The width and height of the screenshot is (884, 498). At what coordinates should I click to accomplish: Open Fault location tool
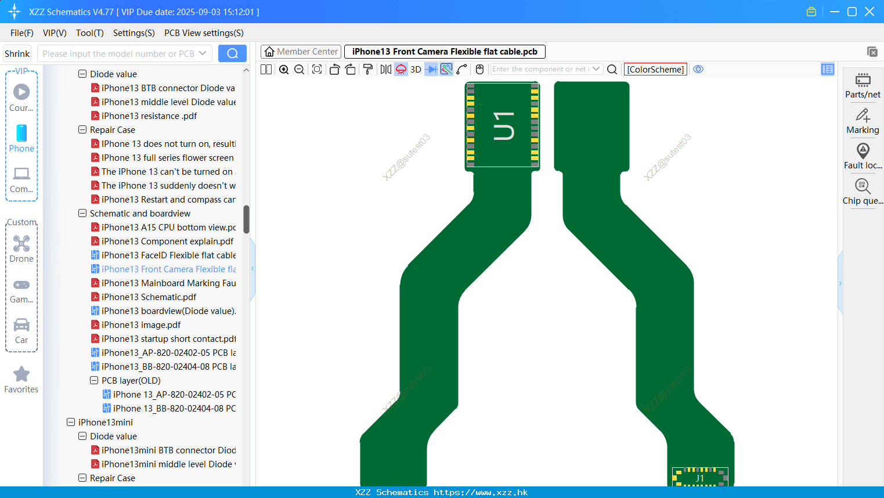pyautogui.click(x=863, y=157)
